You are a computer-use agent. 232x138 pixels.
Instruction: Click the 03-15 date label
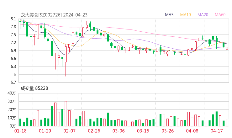(x=143, y=131)
